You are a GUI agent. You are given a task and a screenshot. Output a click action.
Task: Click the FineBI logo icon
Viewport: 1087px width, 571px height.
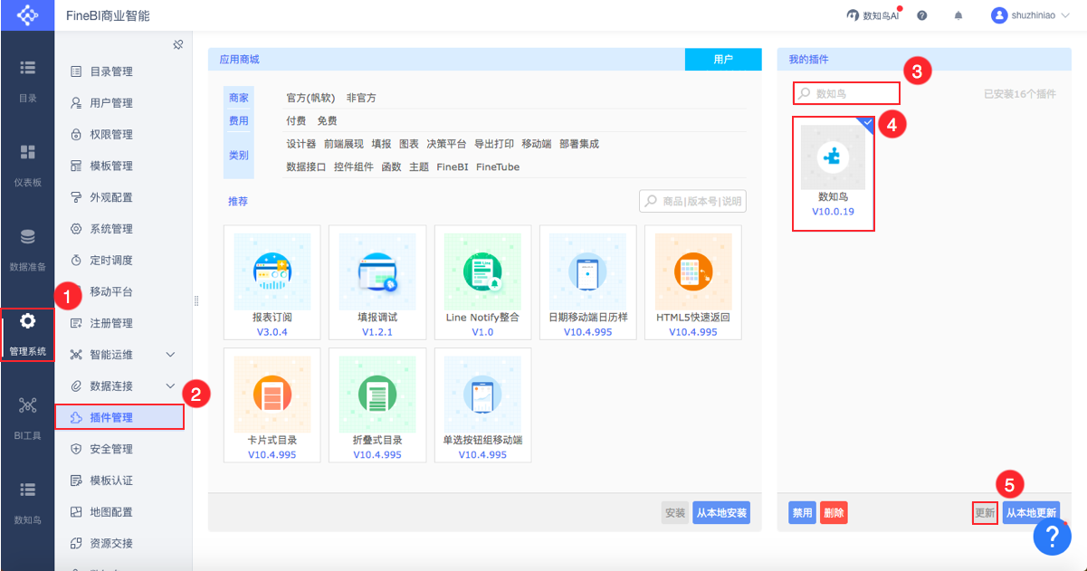[27, 15]
